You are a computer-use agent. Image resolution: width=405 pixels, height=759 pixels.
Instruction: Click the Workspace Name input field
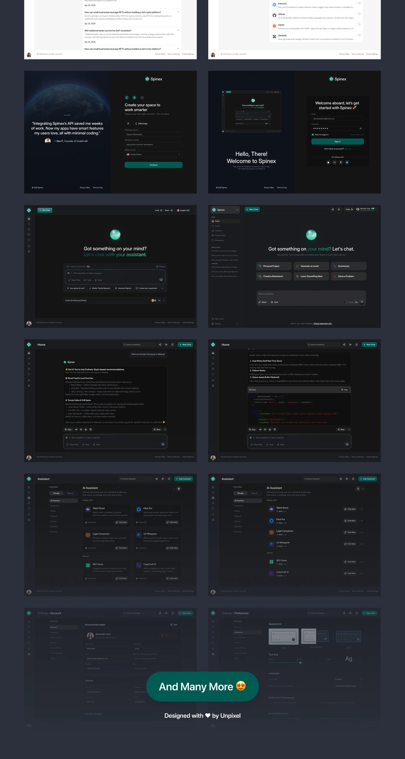[153, 134]
